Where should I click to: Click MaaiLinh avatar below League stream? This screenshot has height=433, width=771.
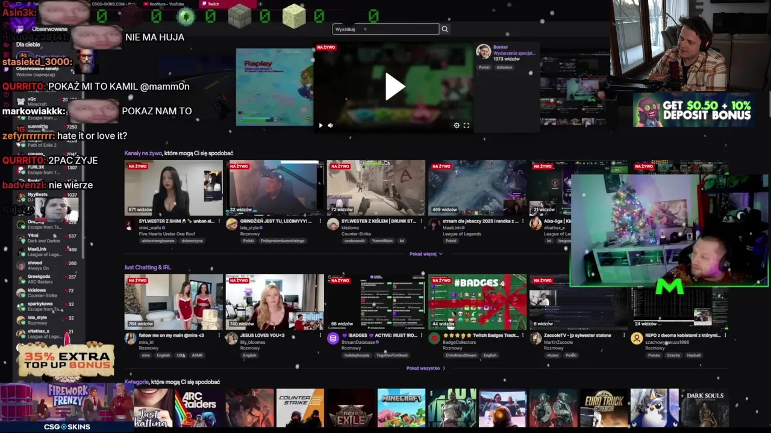434,224
